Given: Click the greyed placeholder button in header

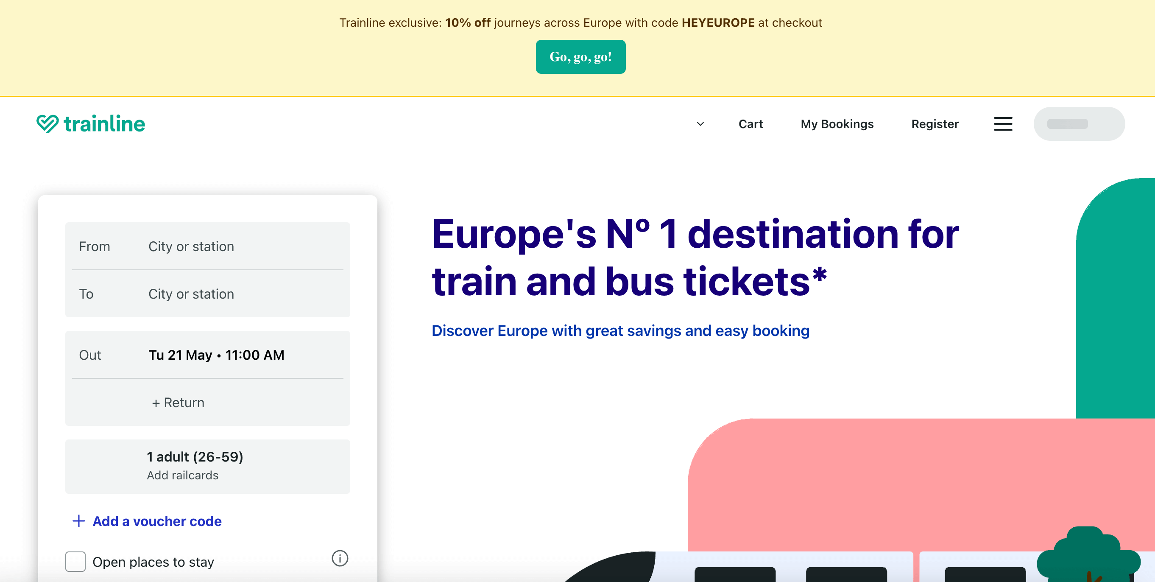Looking at the screenshot, I should click(1079, 124).
